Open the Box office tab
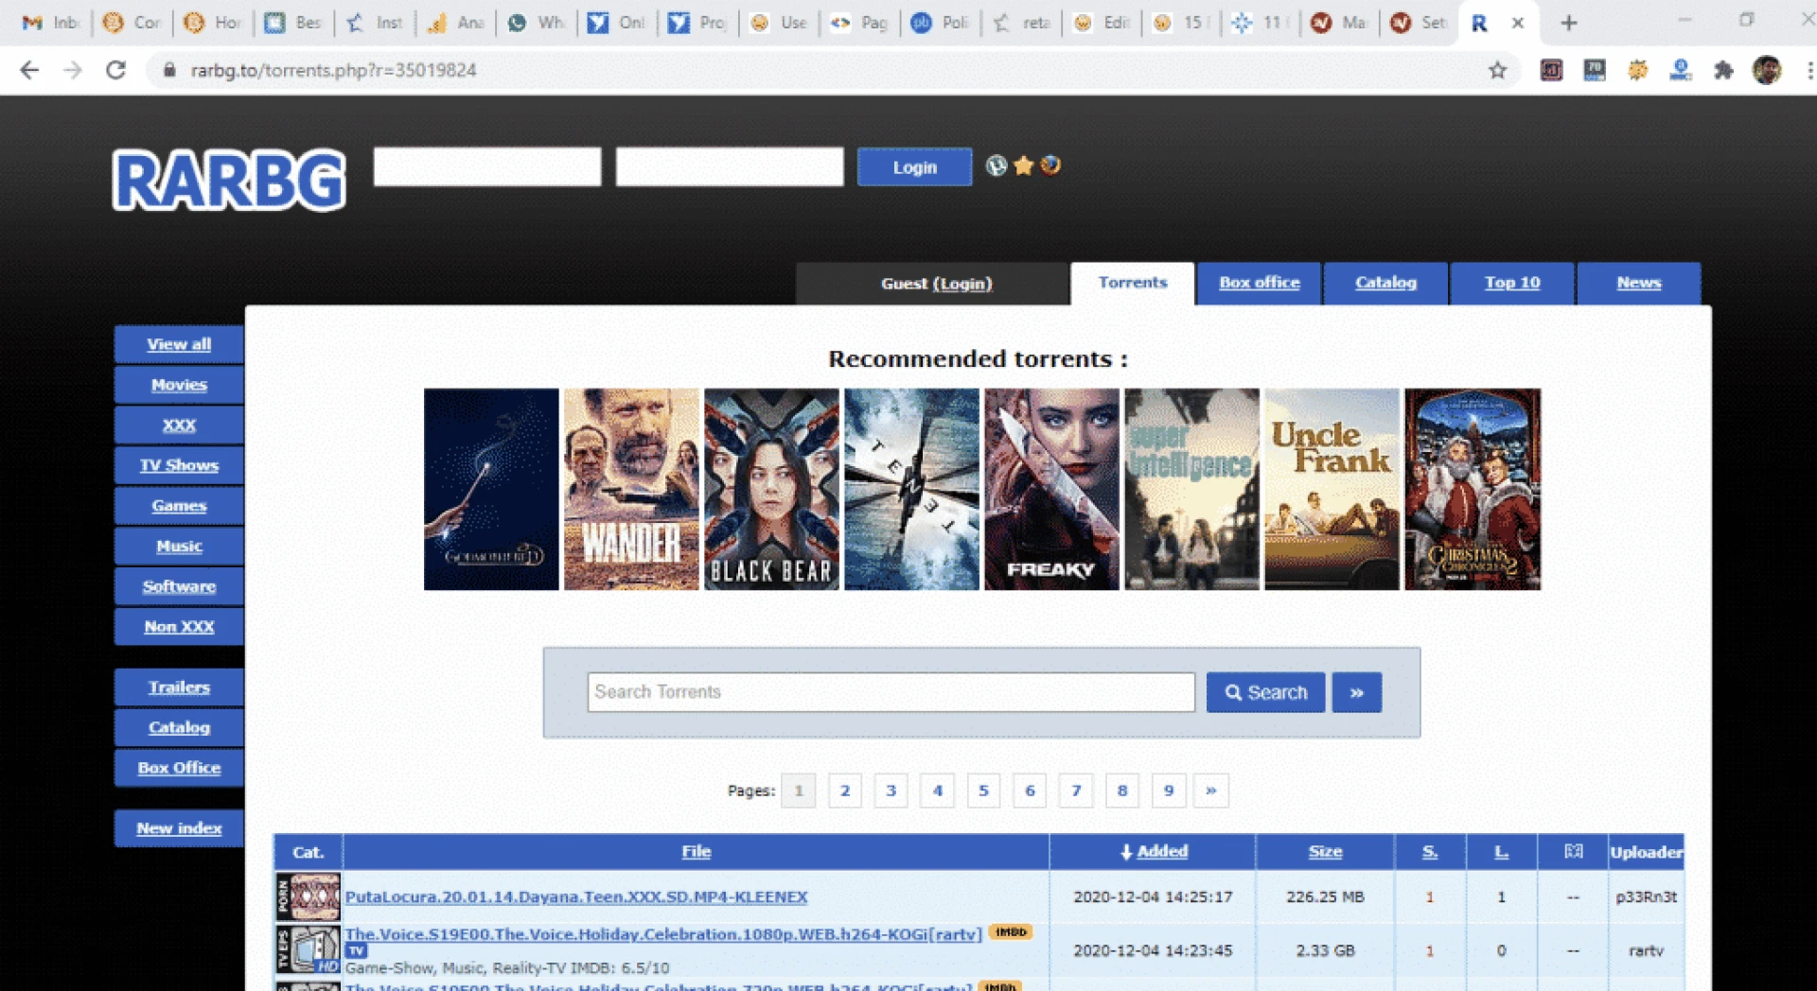 [1259, 283]
